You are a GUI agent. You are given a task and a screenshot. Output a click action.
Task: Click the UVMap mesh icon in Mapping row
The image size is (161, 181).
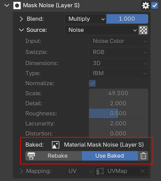pyautogui.click(x=100, y=171)
